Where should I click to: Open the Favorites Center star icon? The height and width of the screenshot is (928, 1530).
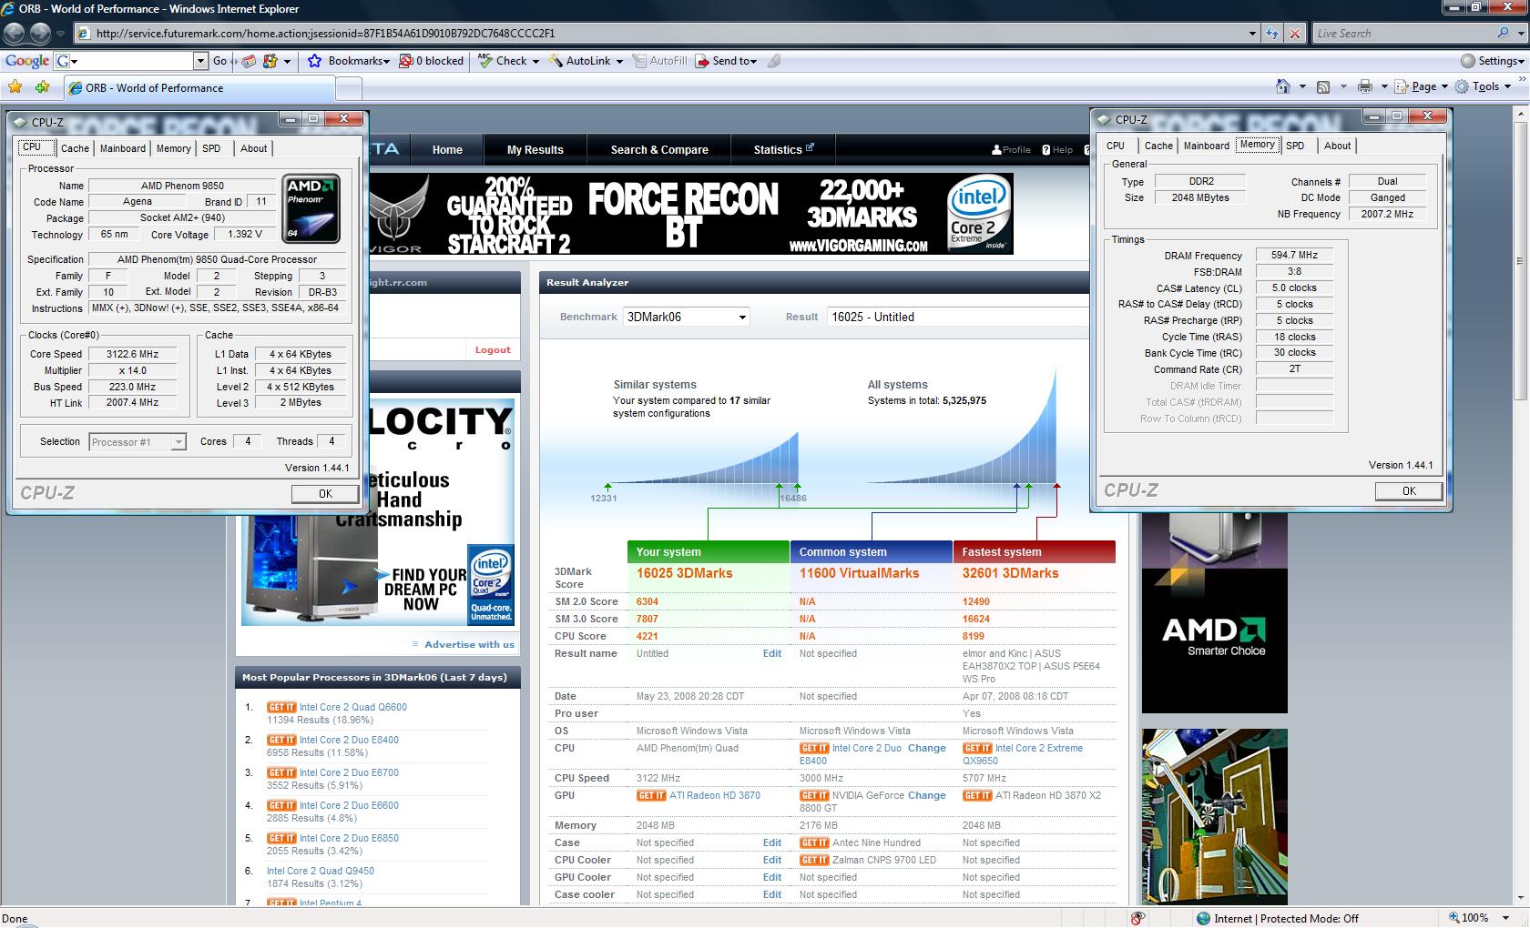click(15, 87)
